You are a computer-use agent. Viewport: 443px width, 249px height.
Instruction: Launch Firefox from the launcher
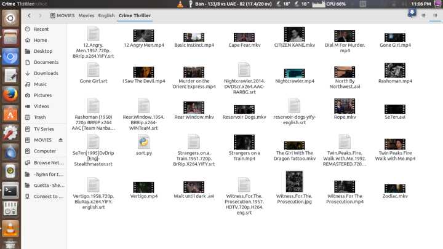(x=10, y=95)
